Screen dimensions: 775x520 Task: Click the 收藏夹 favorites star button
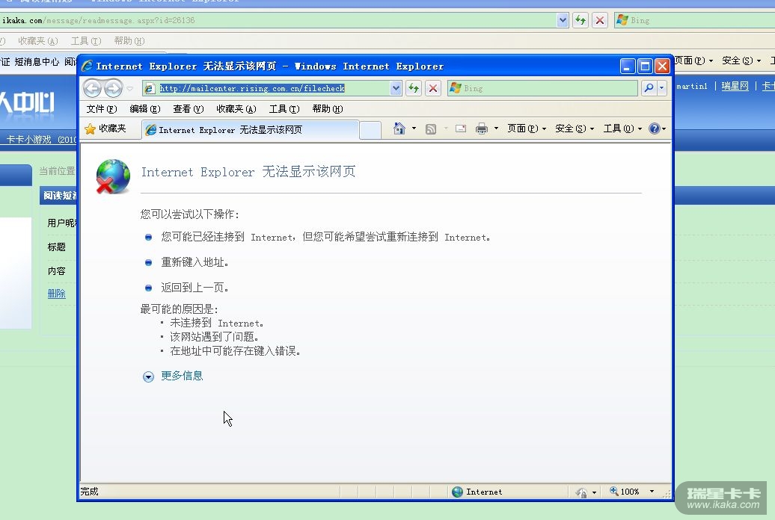pyautogui.click(x=105, y=129)
